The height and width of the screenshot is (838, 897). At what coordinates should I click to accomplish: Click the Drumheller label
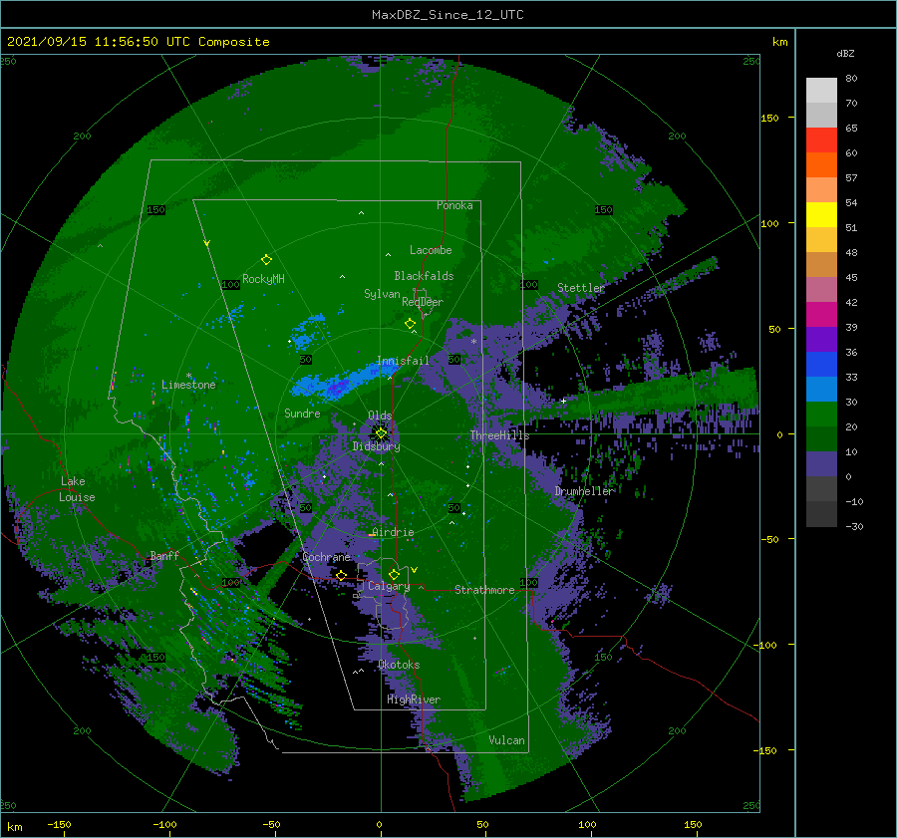(x=584, y=491)
